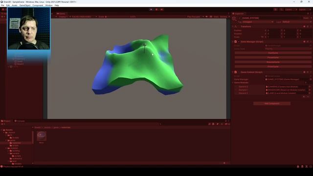Select the Inspector tab
Screen dimensions: 313x176
click(x=238, y=14)
